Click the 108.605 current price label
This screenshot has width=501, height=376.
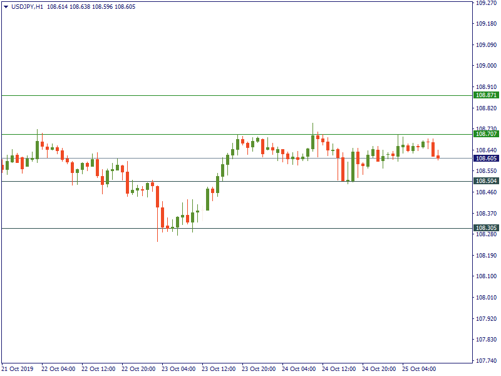tap(486, 159)
